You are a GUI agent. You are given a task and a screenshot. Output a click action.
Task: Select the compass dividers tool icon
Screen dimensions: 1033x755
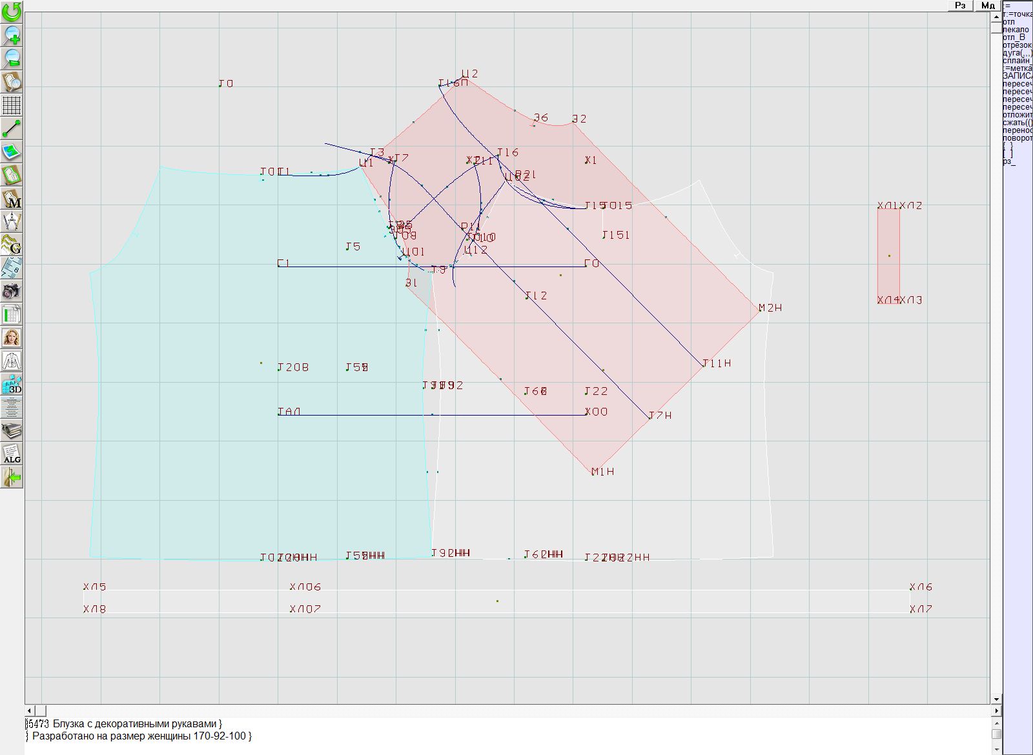point(12,221)
